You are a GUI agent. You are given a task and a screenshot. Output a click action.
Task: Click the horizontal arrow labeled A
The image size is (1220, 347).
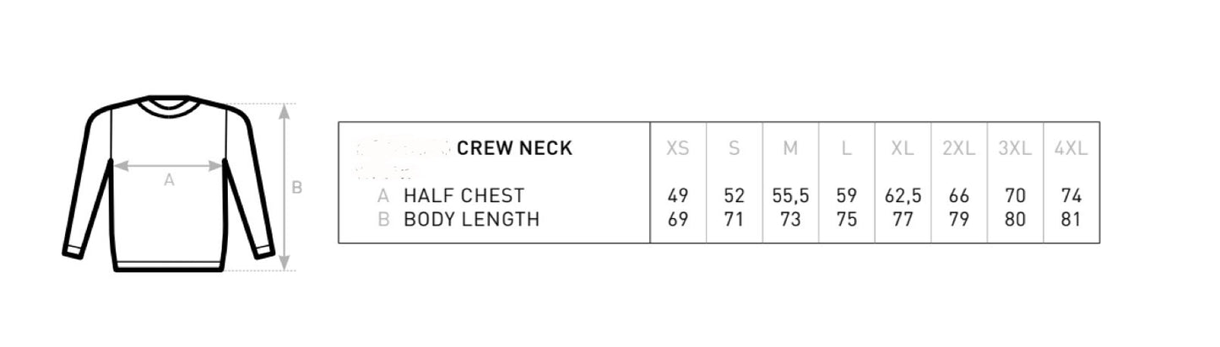click(x=169, y=166)
